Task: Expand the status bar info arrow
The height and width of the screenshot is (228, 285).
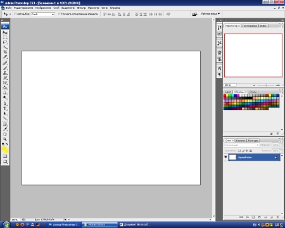Action: click(x=65, y=220)
